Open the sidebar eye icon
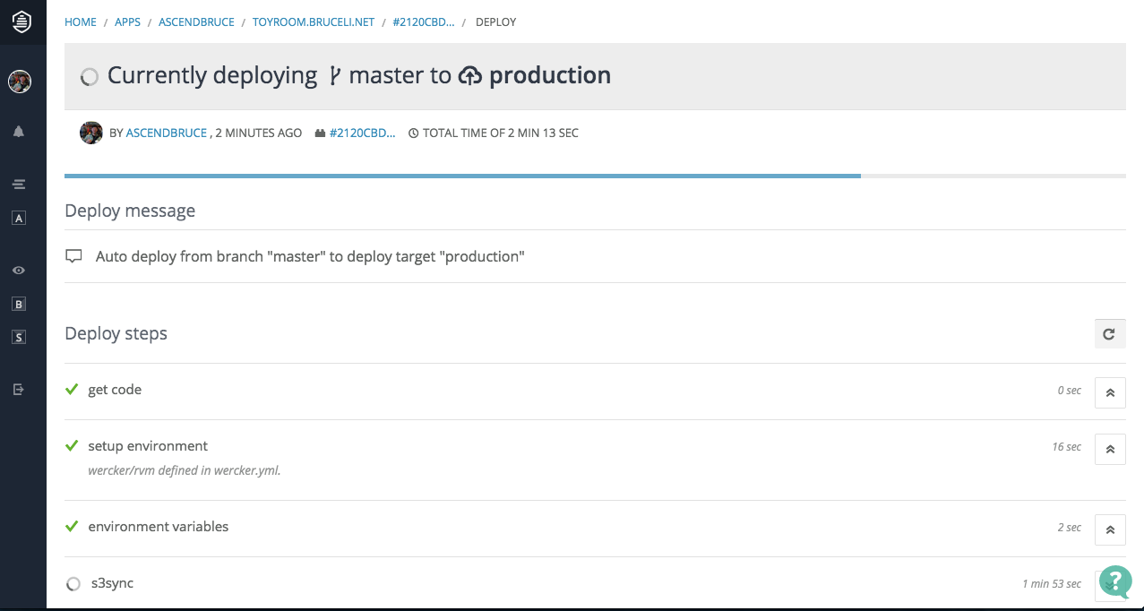The image size is (1144, 611). tap(19, 271)
